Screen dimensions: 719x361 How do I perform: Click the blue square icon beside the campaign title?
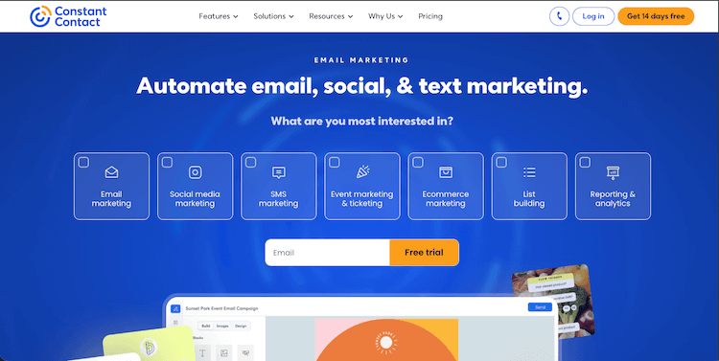click(x=175, y=308)
